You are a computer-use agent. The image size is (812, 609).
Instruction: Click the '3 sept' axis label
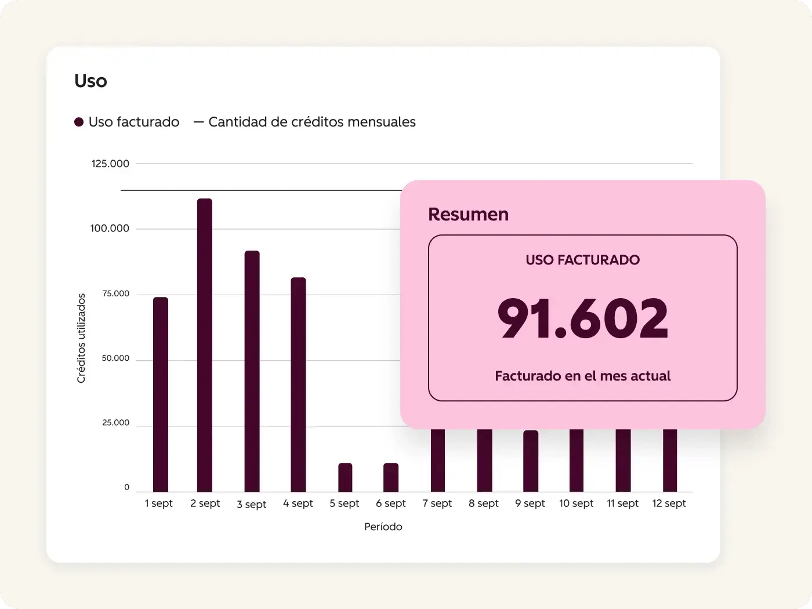(252, 505)
